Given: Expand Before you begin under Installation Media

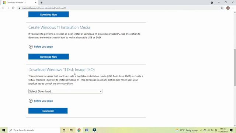Looking at the screenshot, I should pos(41,47).
